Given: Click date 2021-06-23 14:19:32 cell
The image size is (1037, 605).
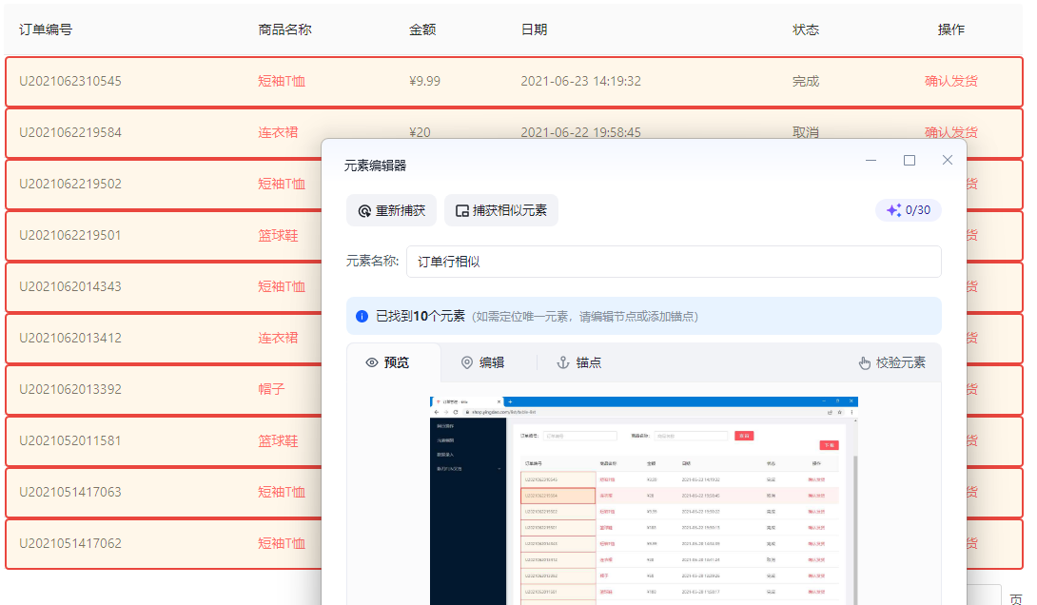Looking at the screenshot, I should point(580,81).
